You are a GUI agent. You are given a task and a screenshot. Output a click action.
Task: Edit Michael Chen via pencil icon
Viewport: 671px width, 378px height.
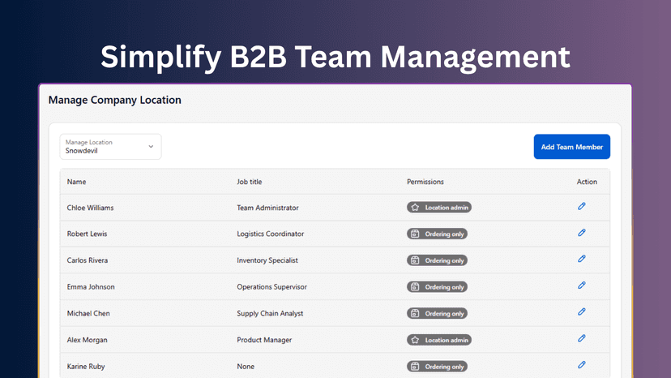(x=582, y=312)
